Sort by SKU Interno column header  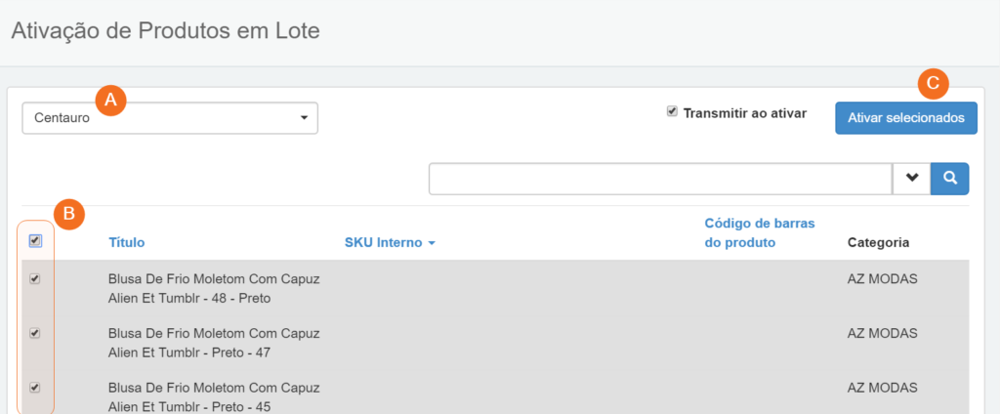click(383, 242)
